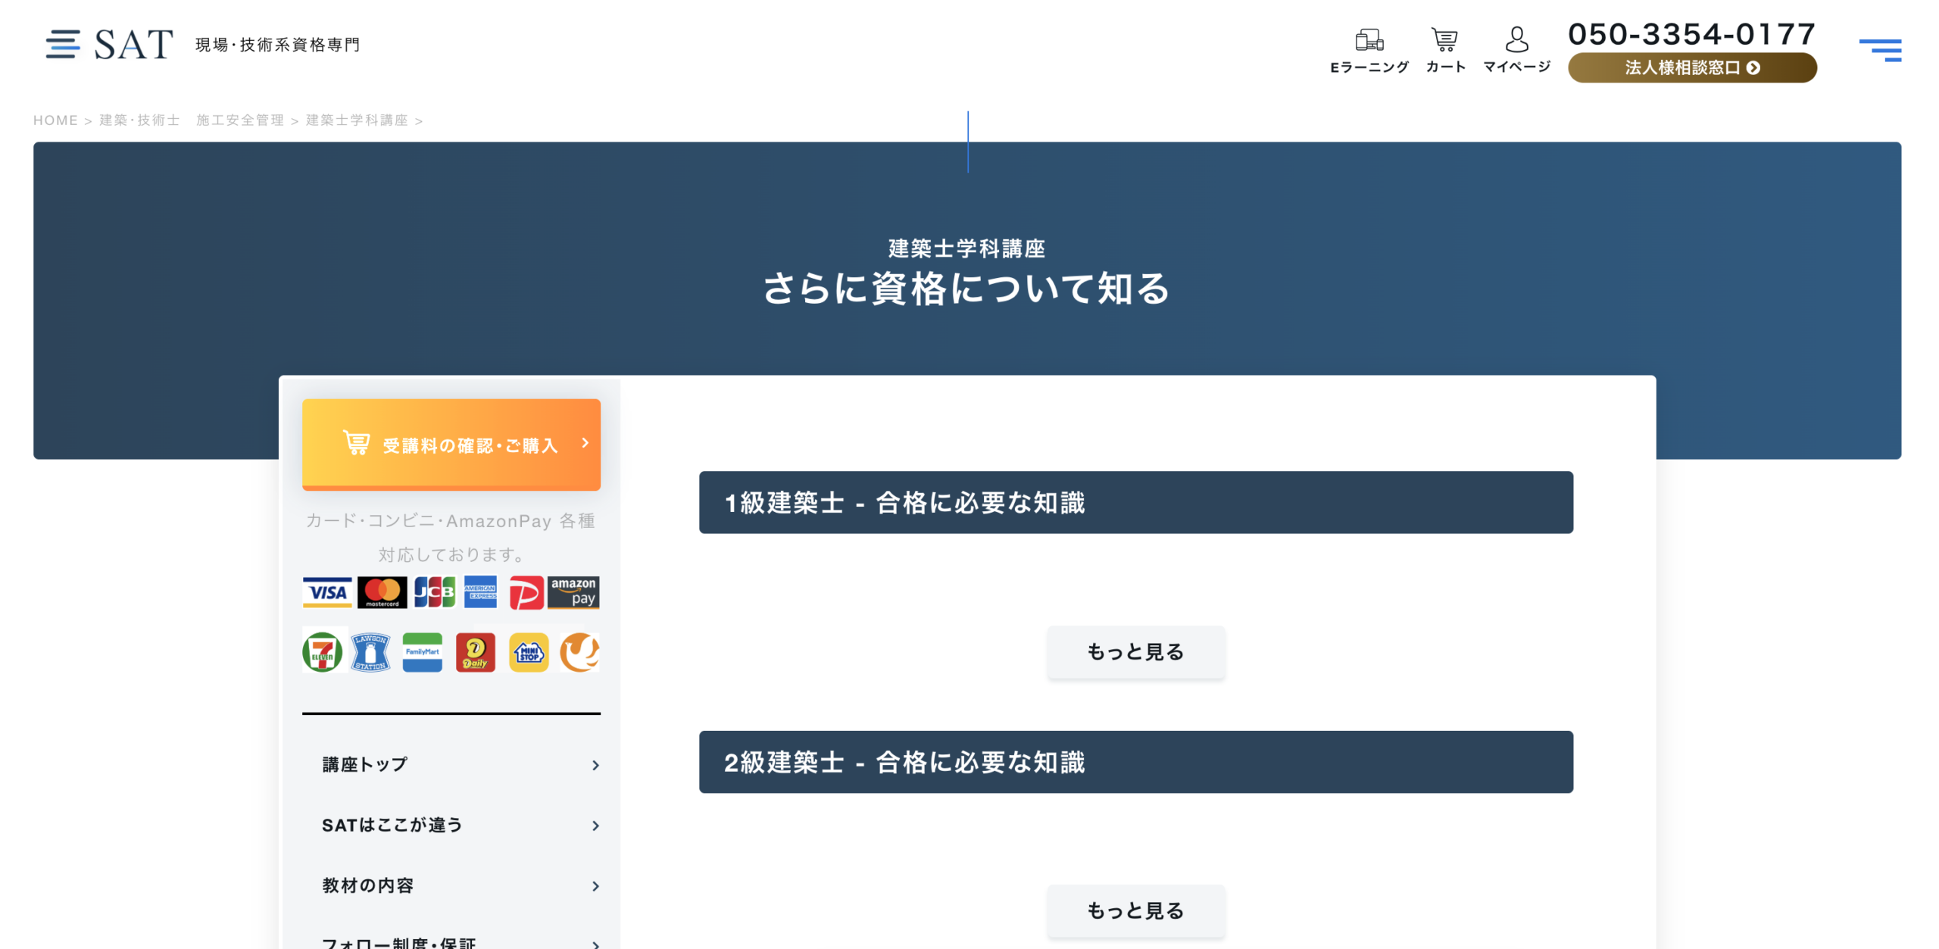The width and height of the screenshot is (1939, 949).
Task: Click the 7-Eleven convenience store logo
Action: coord(322,652)
